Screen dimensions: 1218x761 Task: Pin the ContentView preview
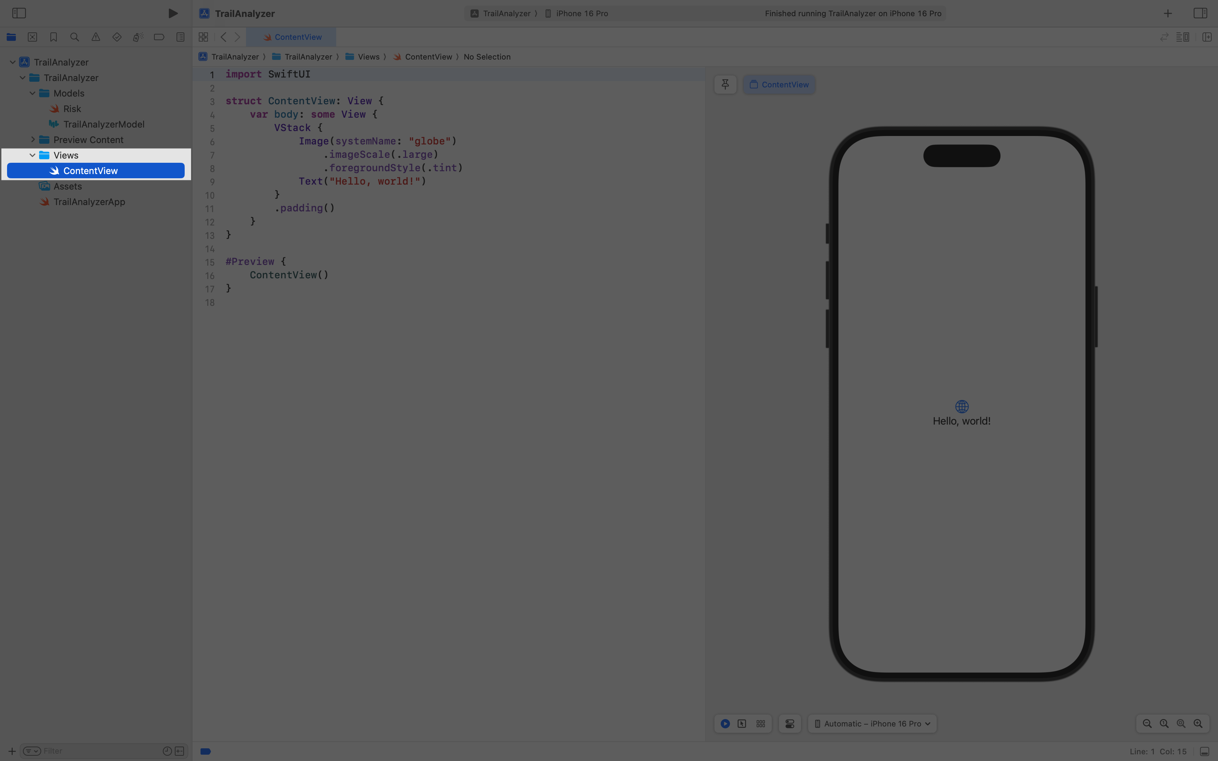point(725,84)
